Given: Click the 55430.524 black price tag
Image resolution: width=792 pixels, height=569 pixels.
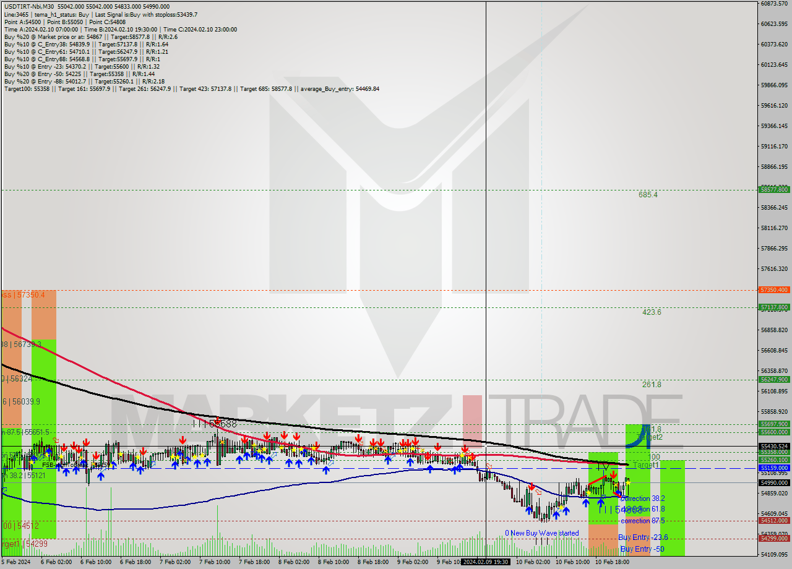Looking at the screenshot, I should (773, 446).
